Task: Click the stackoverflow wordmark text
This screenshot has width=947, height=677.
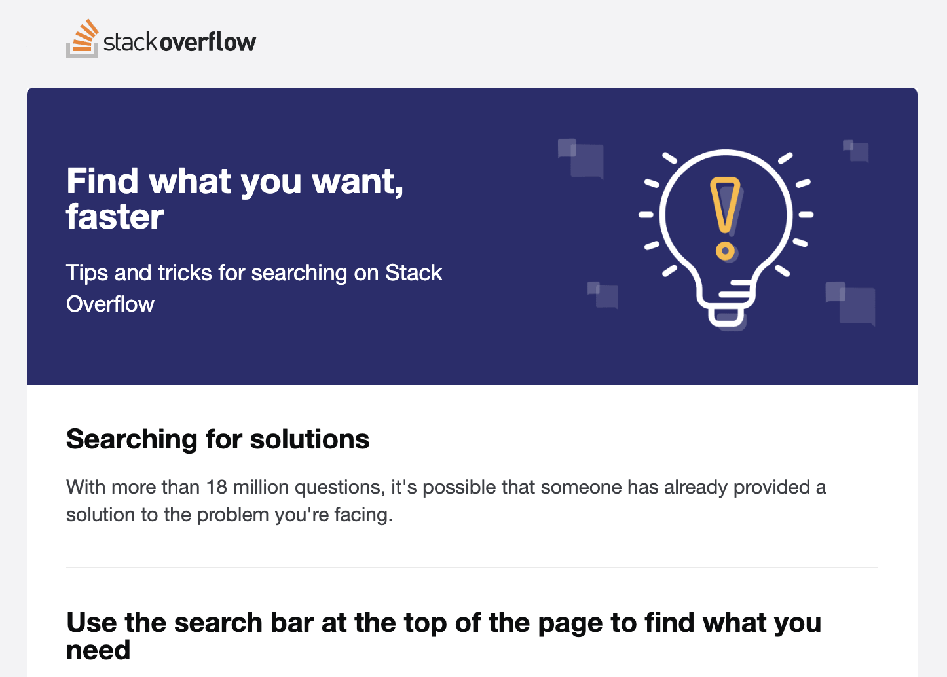Action: pyautogui.click(x=179, y=42)
